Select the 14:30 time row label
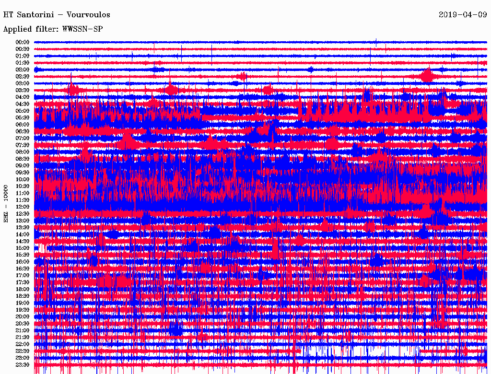 coord(22,242)
